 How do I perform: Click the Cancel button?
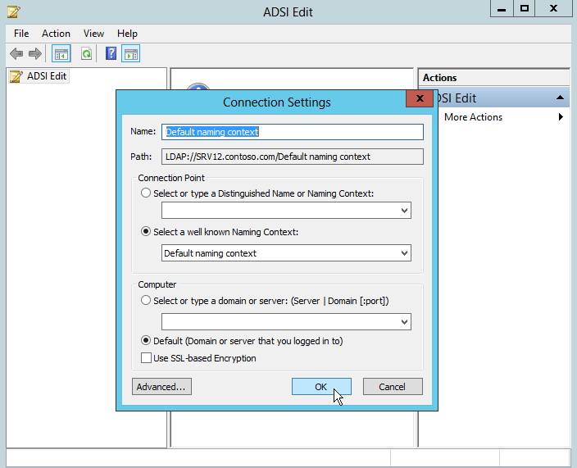393,387
